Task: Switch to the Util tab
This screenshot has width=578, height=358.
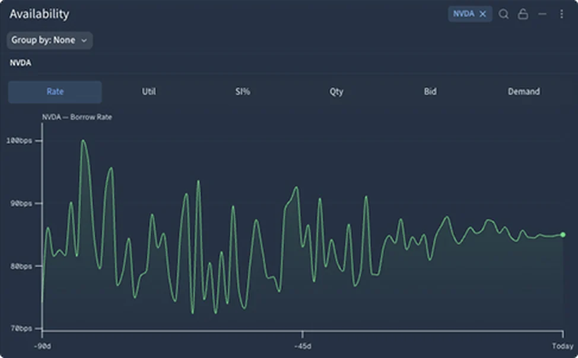Action: 149,92
